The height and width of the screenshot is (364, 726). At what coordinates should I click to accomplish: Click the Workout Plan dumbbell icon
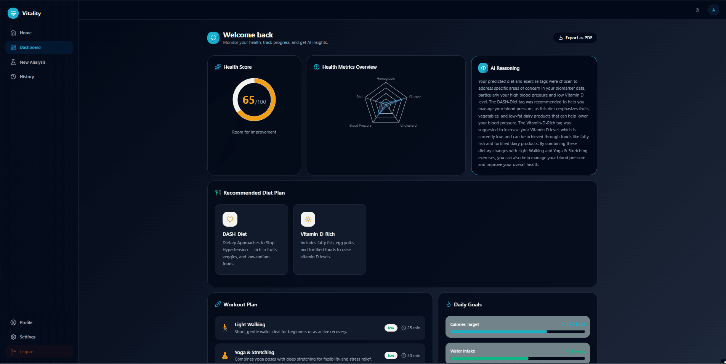pos(218,304)
